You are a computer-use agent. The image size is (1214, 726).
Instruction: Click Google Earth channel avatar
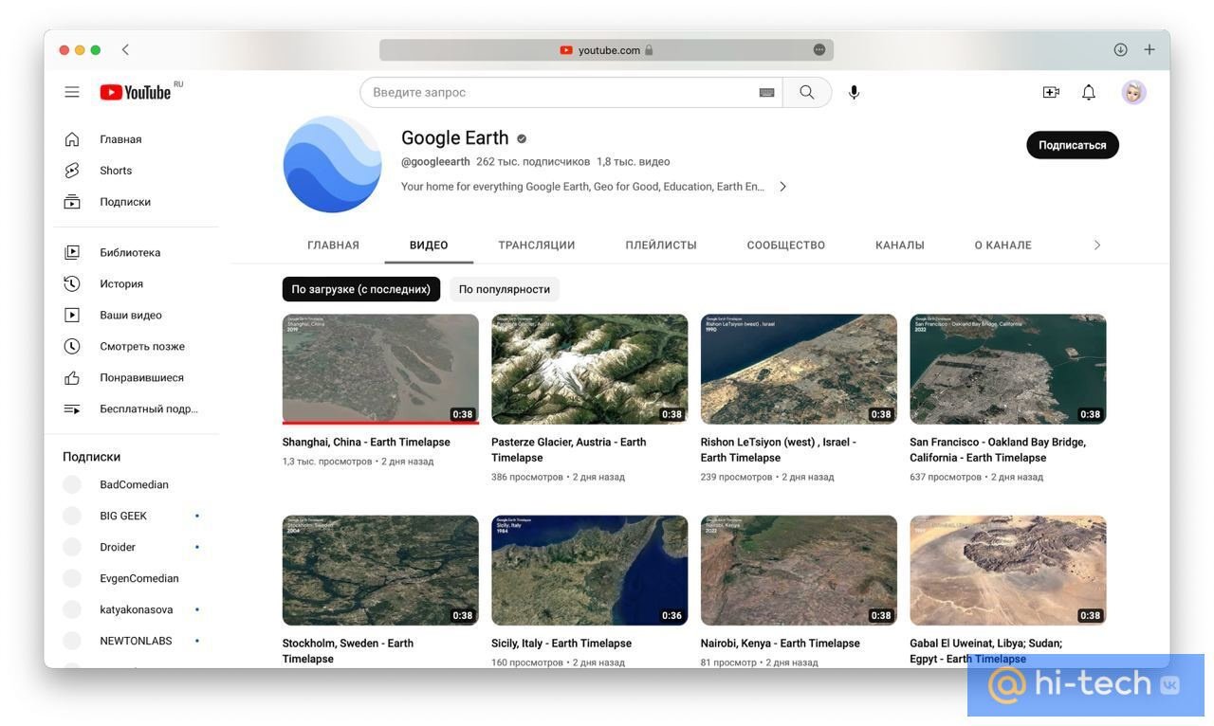pos(332,164)
